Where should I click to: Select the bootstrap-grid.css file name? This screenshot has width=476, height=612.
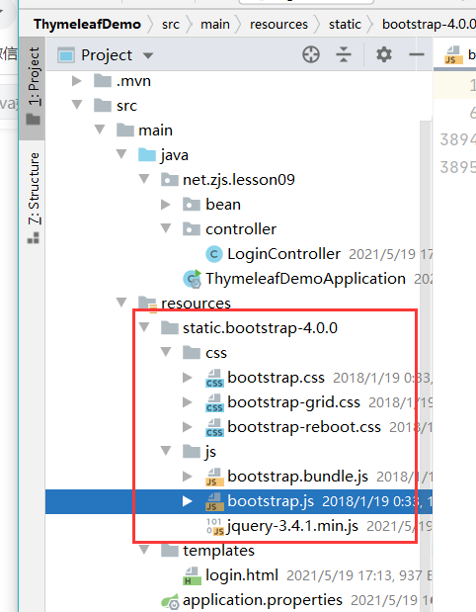293,402
